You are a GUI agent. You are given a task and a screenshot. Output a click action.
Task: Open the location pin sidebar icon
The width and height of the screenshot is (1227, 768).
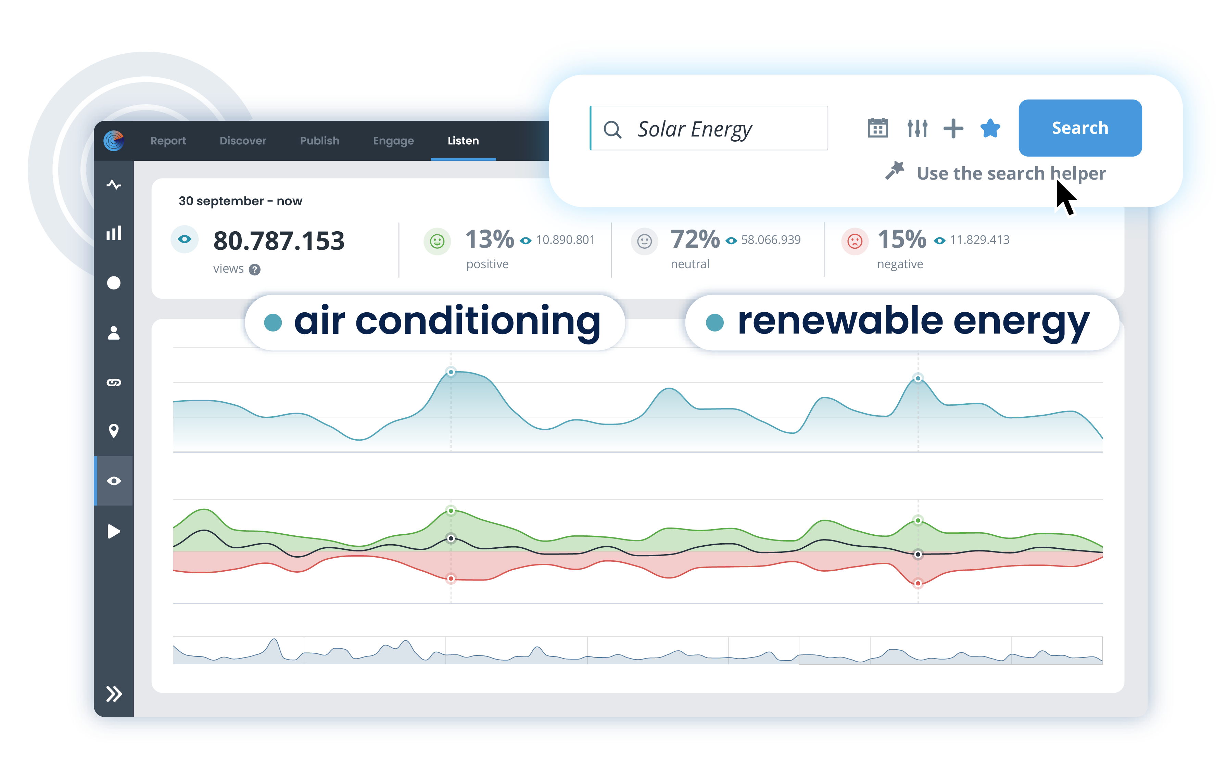coord(113,431)
